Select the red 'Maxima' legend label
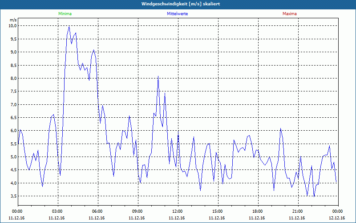The image size is (356, 223). [x=290, y=14]
